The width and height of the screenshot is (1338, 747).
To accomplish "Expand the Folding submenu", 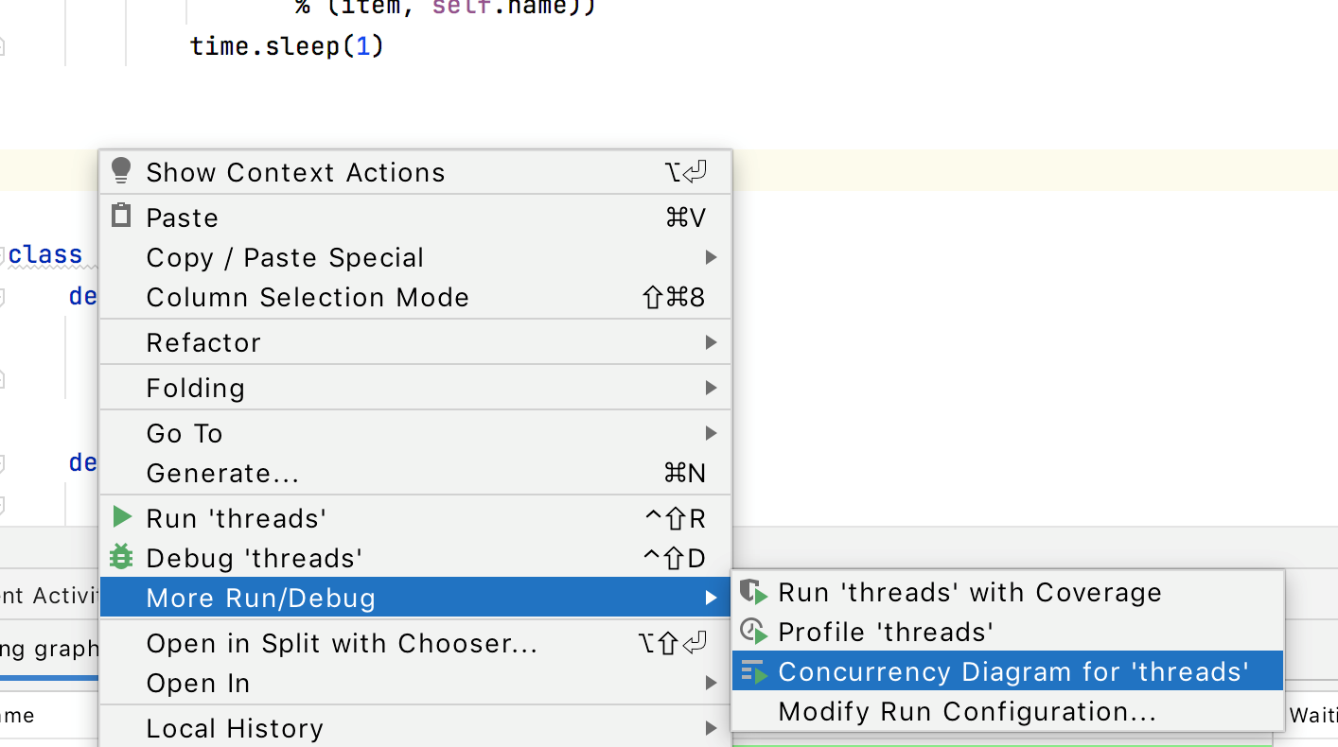I will 196,387.
